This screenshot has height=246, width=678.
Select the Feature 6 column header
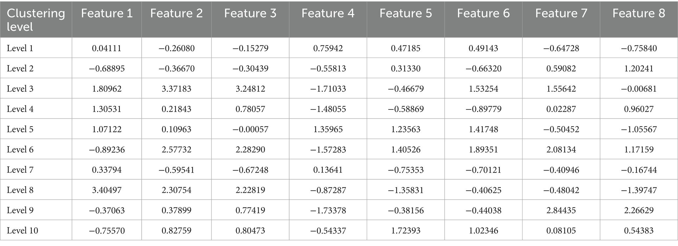[x=484, y=13]
